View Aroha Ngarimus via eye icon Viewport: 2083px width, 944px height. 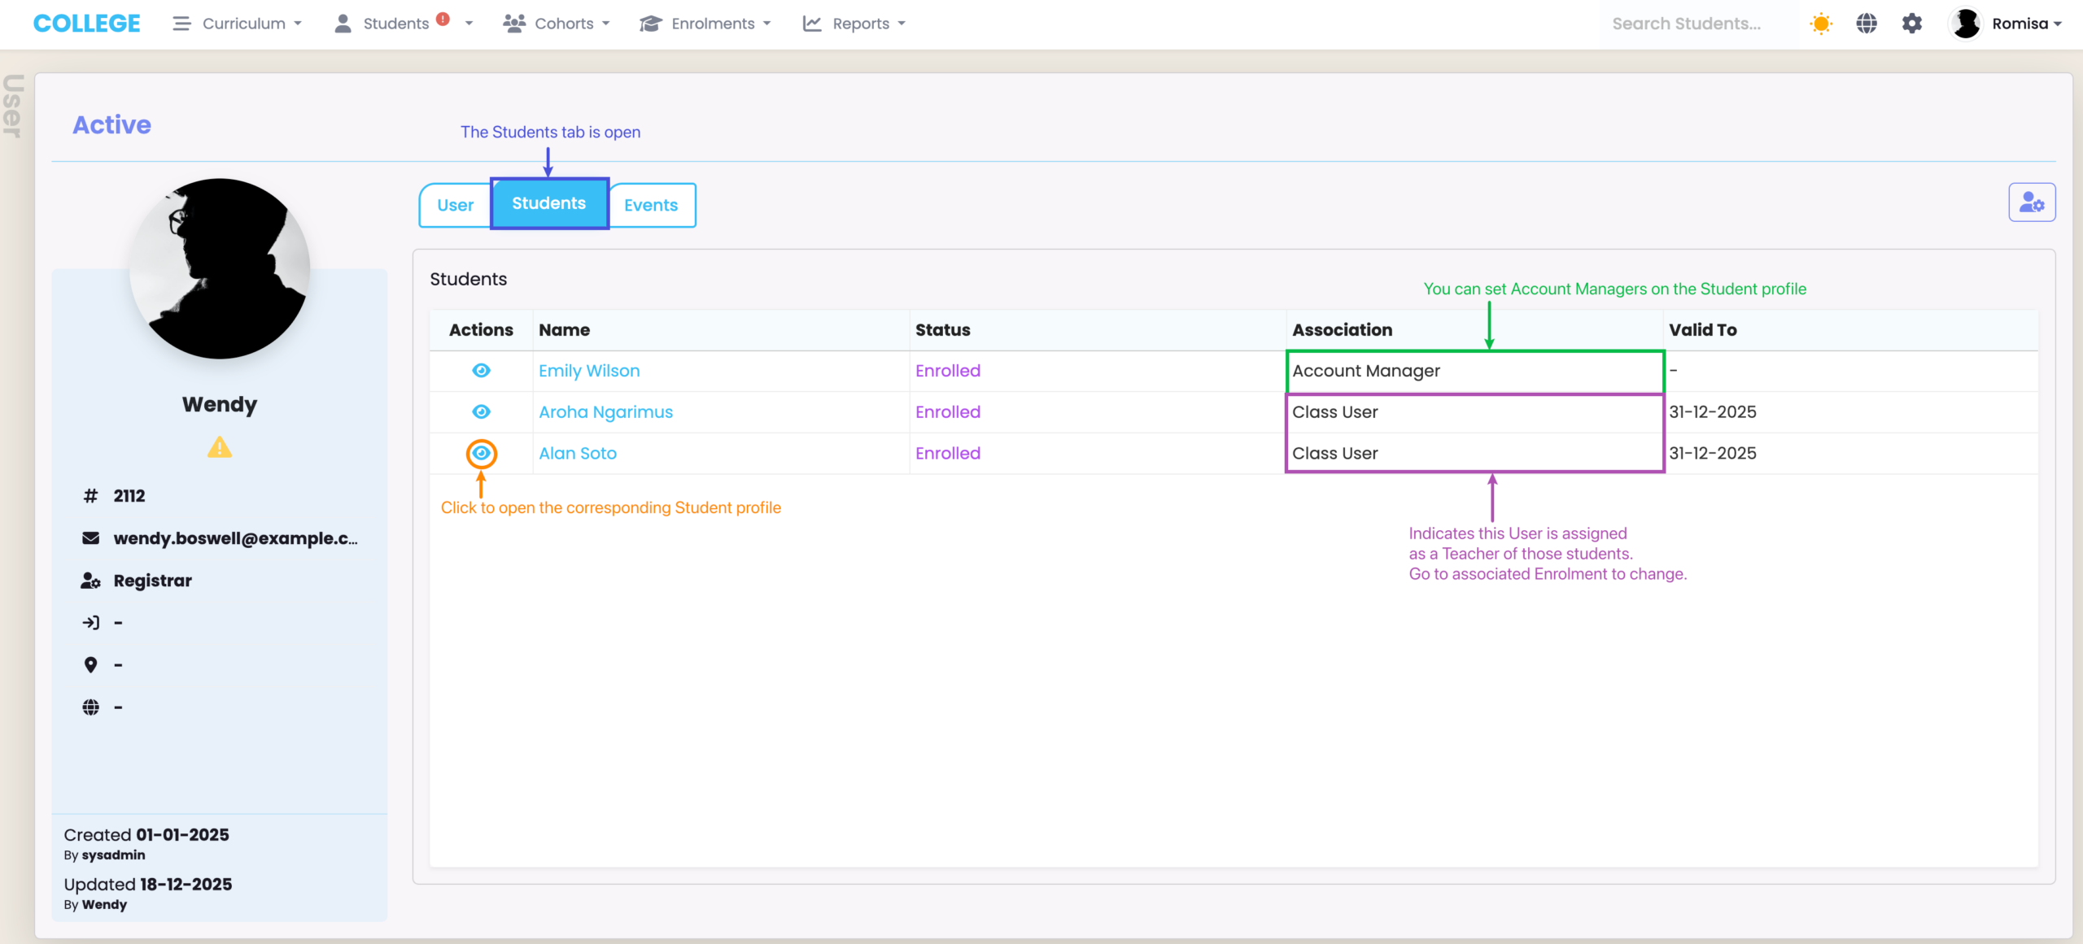pos(481,412)
